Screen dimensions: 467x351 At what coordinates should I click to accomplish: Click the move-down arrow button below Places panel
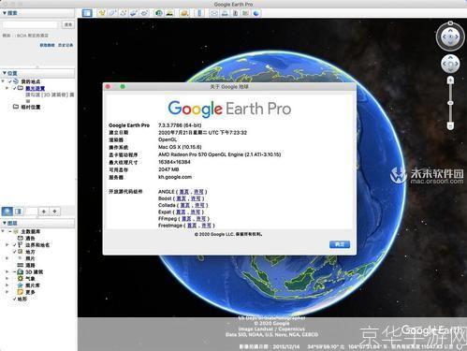pos(54,212)
